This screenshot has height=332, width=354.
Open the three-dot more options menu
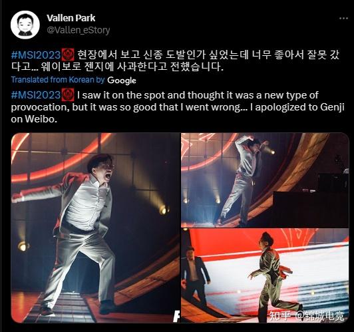(x=343, y=18)
